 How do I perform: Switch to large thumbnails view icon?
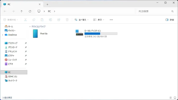tap(175, 98)
